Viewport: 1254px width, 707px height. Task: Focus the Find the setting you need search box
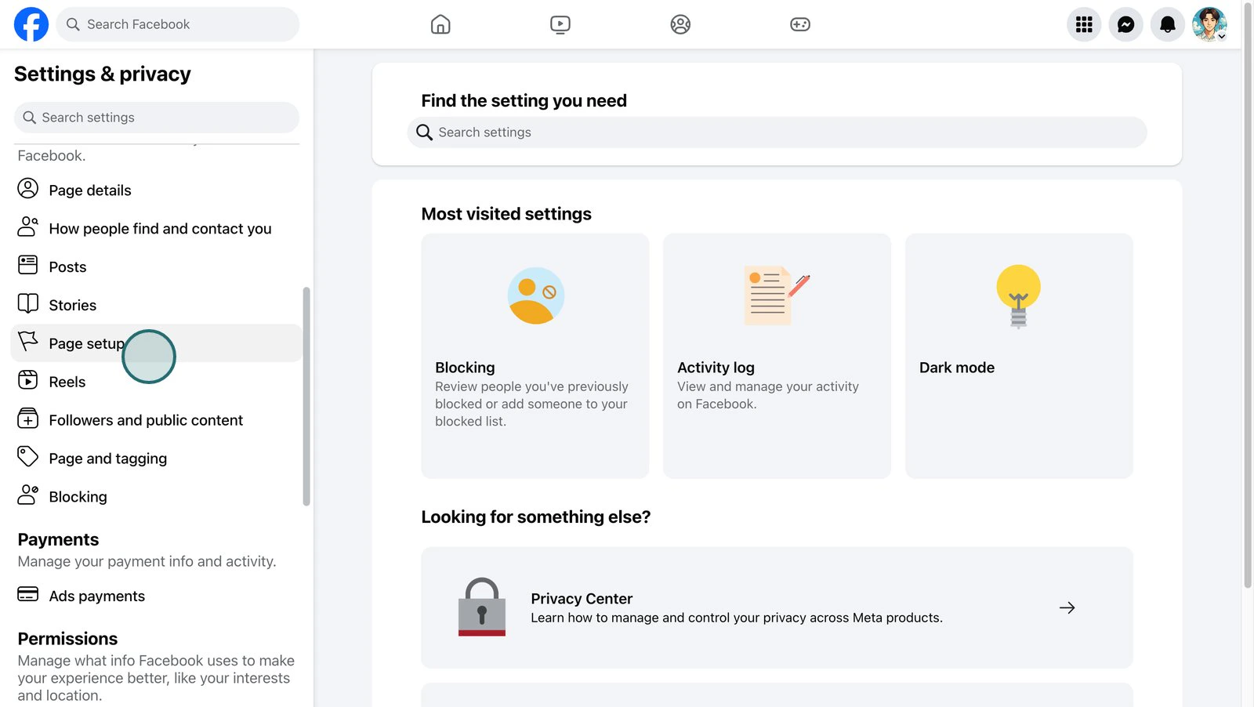point(777,132)
